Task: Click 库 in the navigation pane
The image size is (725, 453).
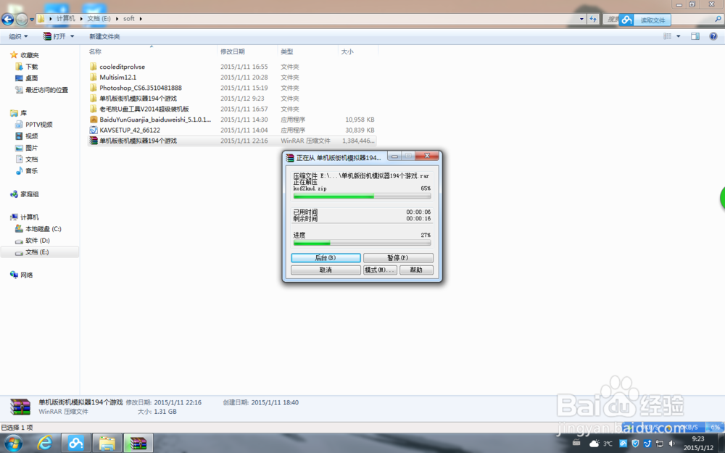Action: pyautogui.click(x=23, y=113)
